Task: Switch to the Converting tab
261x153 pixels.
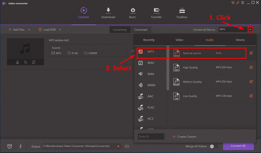Action: (x=120, y=30)
